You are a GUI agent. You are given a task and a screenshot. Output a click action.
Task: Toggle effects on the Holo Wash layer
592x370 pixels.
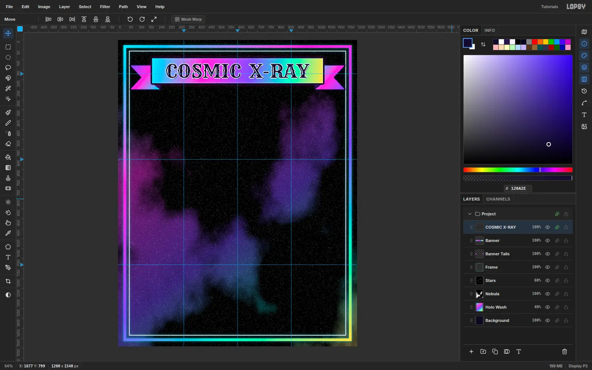[x=557, y=307]
